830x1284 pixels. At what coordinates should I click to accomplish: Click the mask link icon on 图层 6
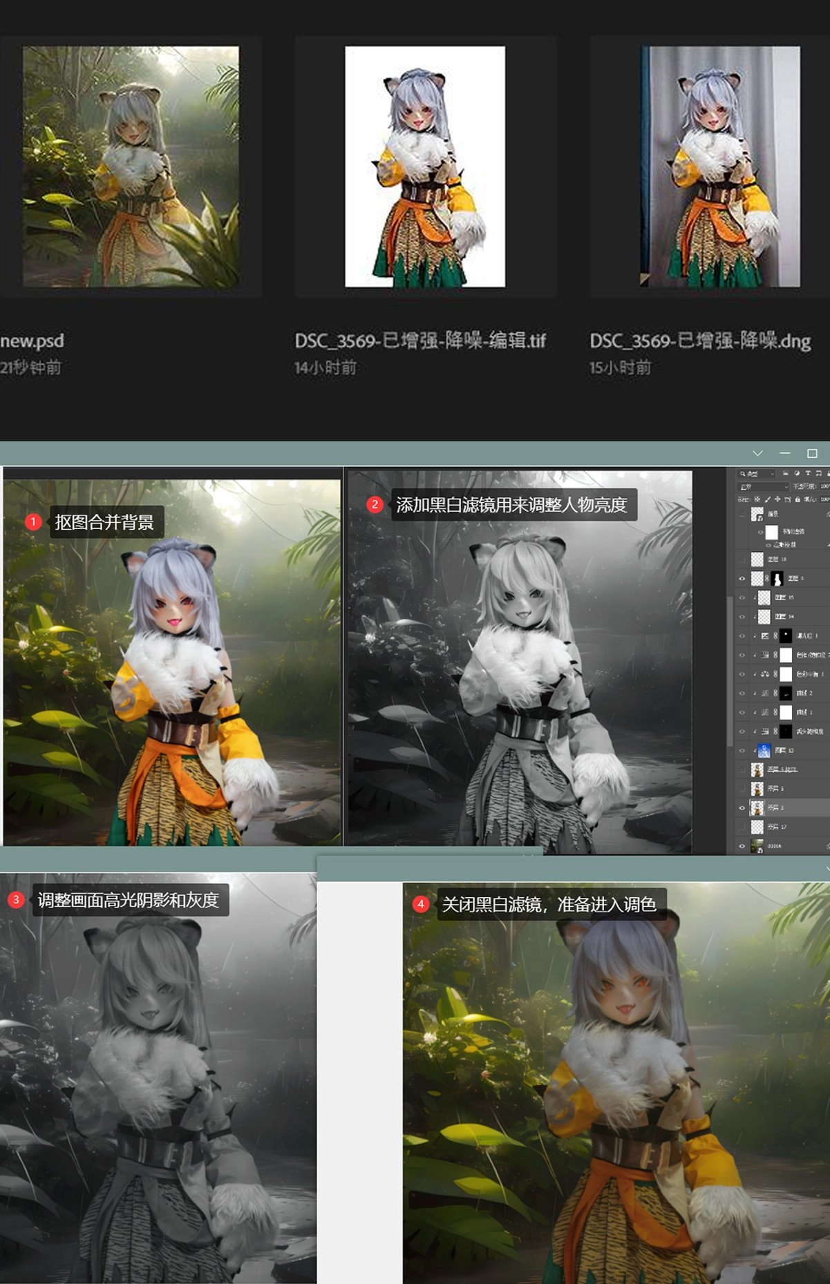tap(766, 578)
